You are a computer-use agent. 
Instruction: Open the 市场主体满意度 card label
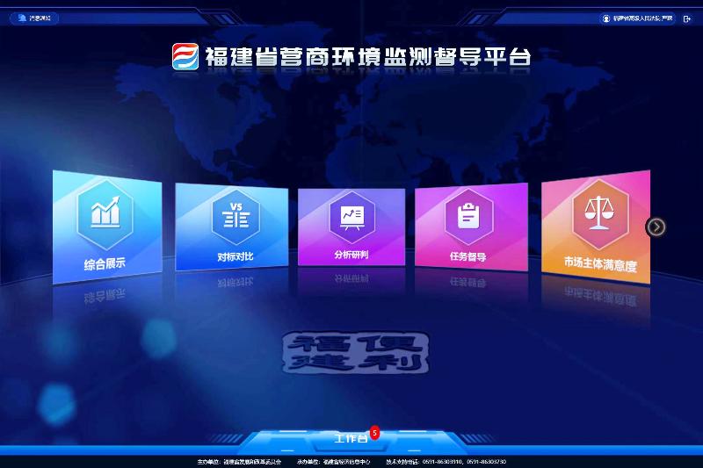(x=599, y=263)
